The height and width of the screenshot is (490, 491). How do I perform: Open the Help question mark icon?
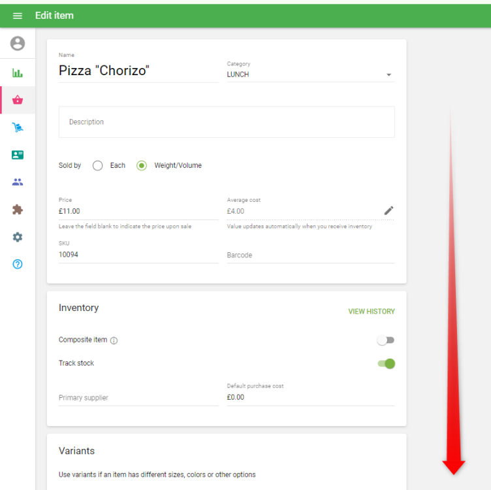coord(18,265)
